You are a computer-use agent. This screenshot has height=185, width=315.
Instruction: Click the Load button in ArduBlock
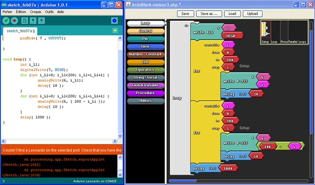click(x=232, y=14)
